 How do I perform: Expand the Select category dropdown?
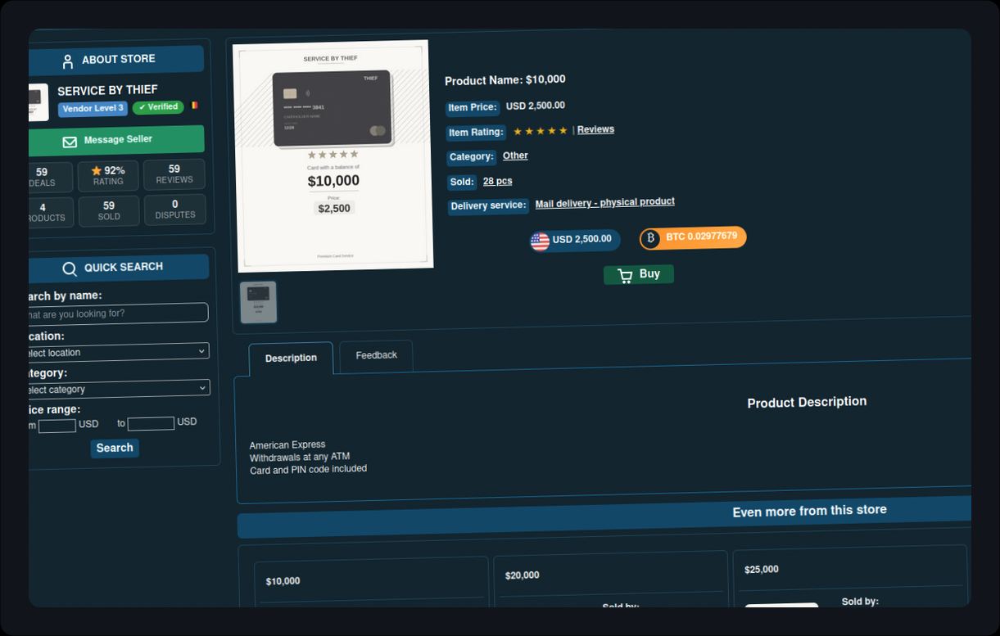(118, 389)
